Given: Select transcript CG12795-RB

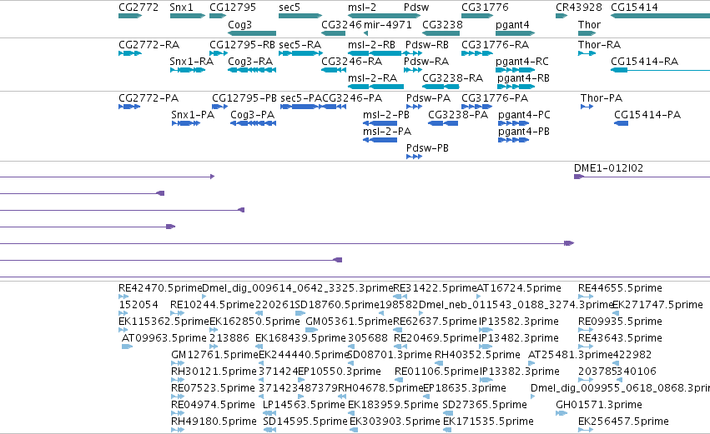Looking at the screenshot, I should (x=219, y=53).
